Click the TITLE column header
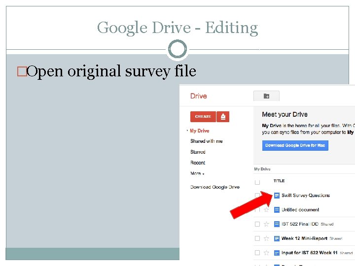The height and width of the screenshot is (266, 355). [x=279, y=181]
